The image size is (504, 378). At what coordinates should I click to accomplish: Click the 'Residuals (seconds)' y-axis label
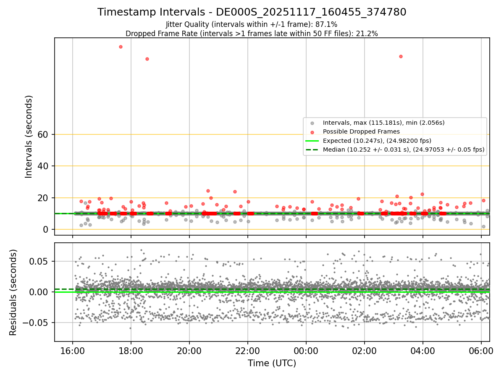point(13,292)
